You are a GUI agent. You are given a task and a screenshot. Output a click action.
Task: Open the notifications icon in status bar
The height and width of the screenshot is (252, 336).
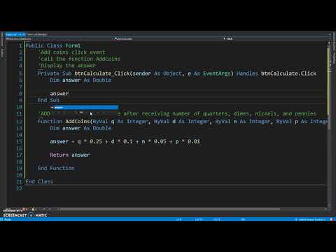tap(332, 220)
